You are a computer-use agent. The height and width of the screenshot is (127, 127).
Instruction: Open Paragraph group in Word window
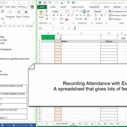(x=10, y=15)
